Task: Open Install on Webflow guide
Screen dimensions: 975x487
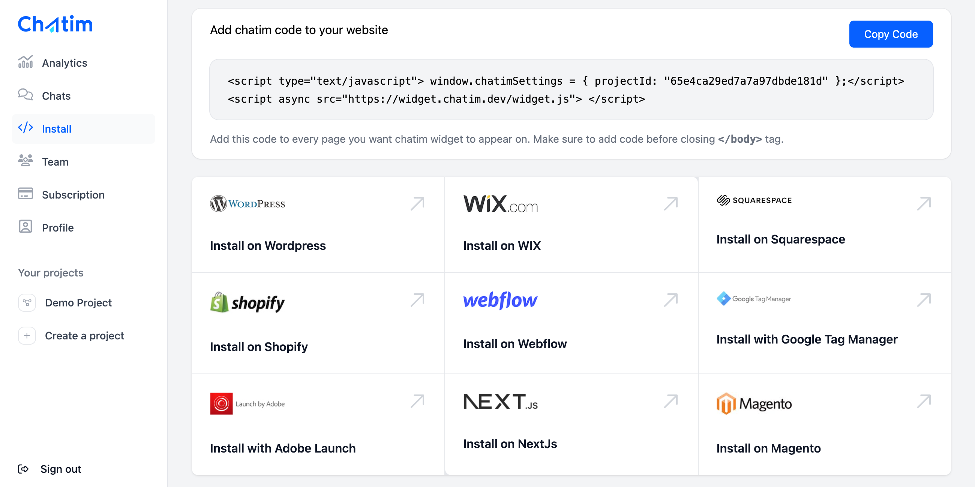Action: pos(571,323)
